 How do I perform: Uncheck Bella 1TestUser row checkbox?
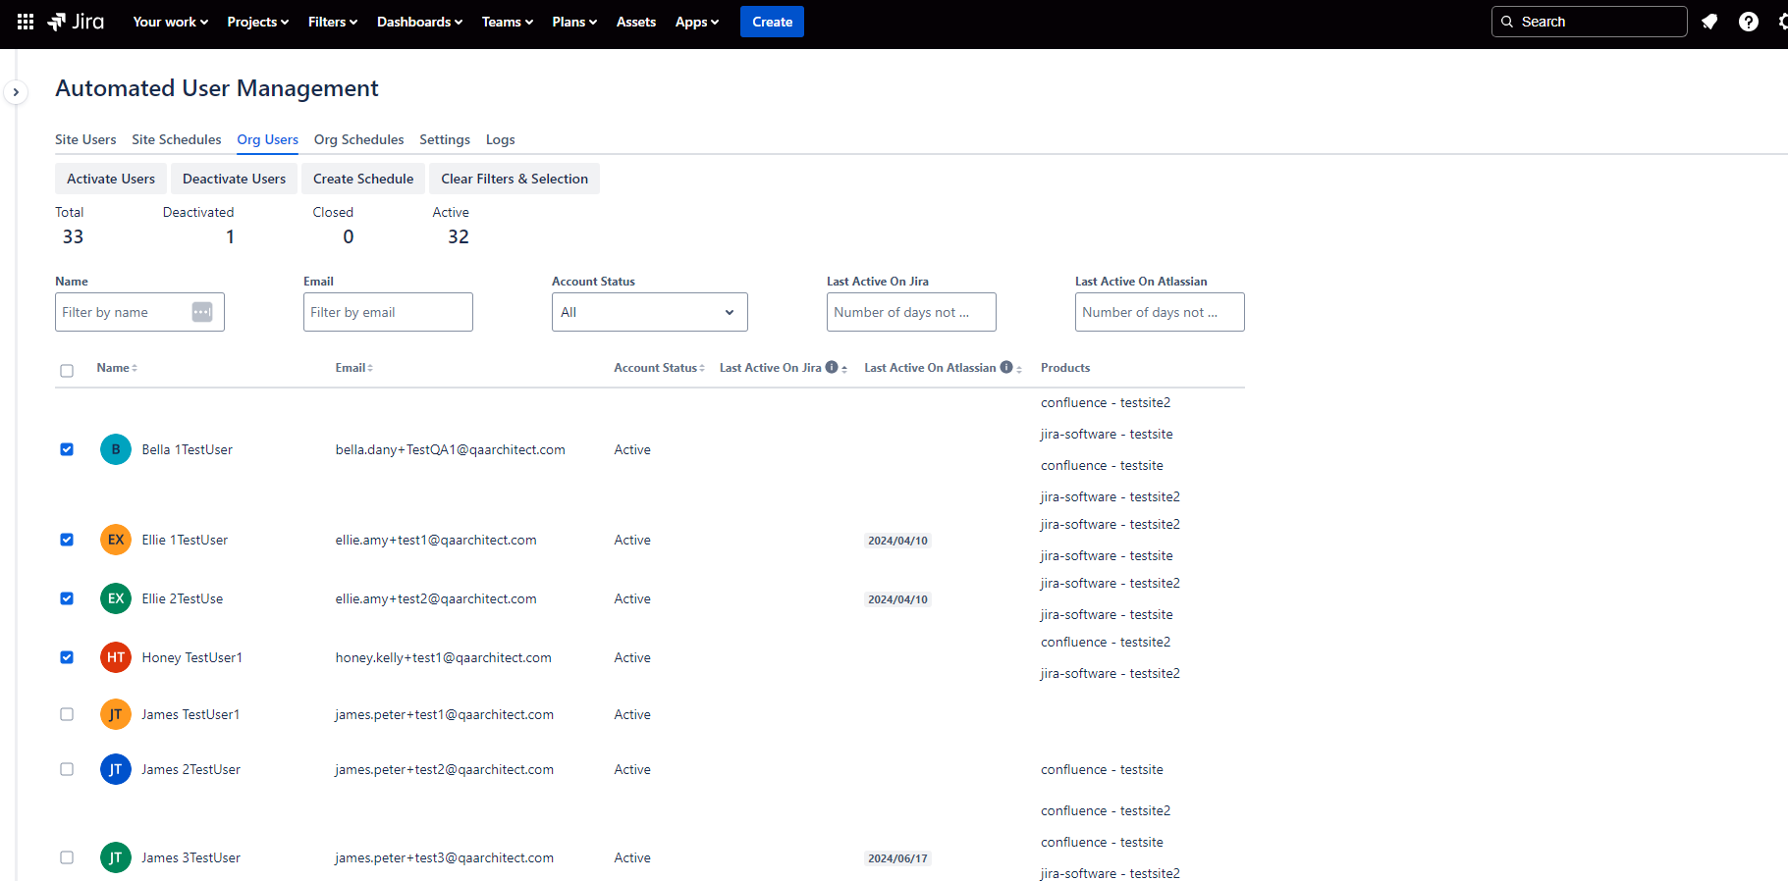tap(67, 449)
